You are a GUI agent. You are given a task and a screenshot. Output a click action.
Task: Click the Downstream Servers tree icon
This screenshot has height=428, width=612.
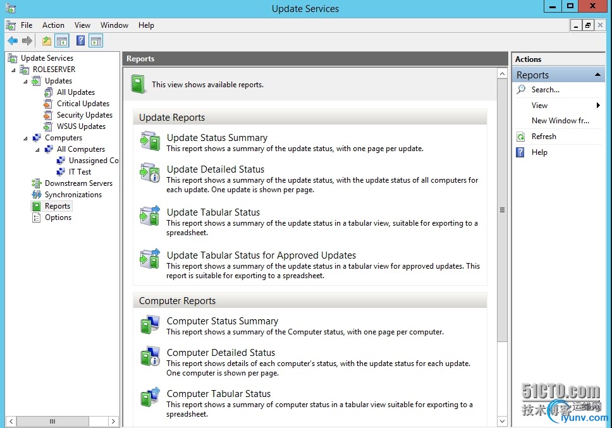tap(36, 183)
